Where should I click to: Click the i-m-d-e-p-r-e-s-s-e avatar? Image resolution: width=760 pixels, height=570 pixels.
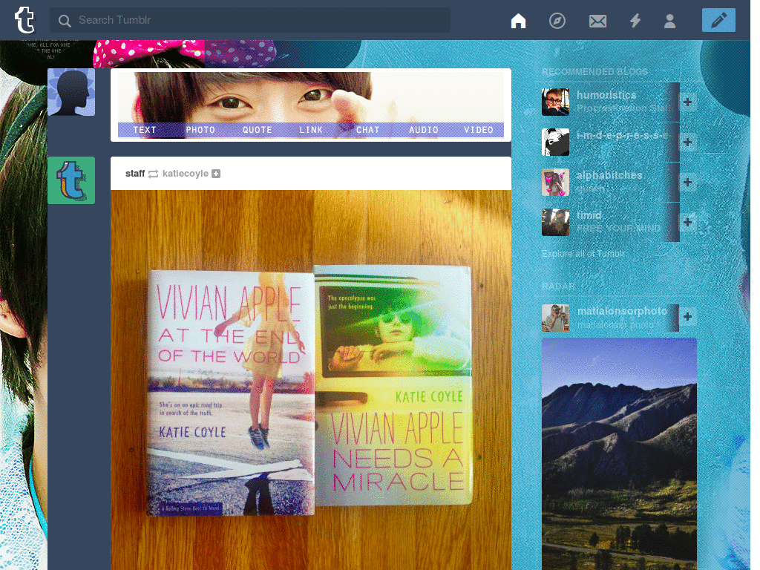(x=555, y=142)
